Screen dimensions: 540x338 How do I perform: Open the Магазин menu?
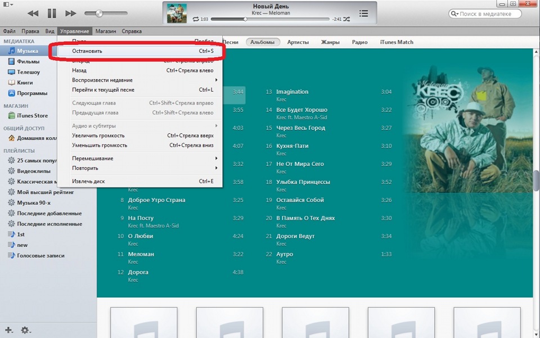point(105,31)
